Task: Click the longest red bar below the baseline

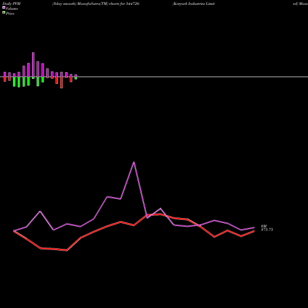Action: click(x=62, y=83)
